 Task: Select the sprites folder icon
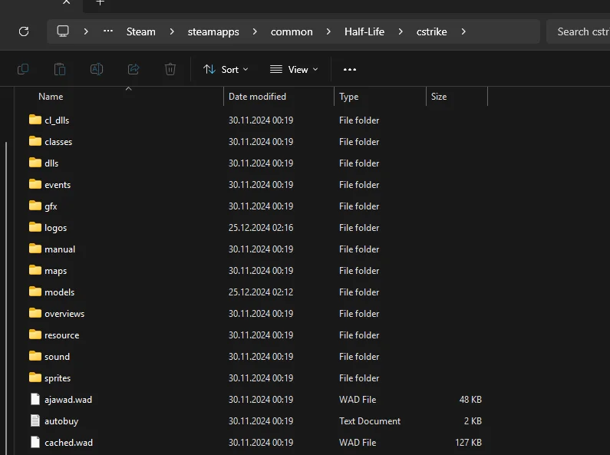pyautogui.click(x=35, y=378)
